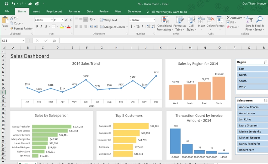Click the Cut scissors button

coord(14,18)
